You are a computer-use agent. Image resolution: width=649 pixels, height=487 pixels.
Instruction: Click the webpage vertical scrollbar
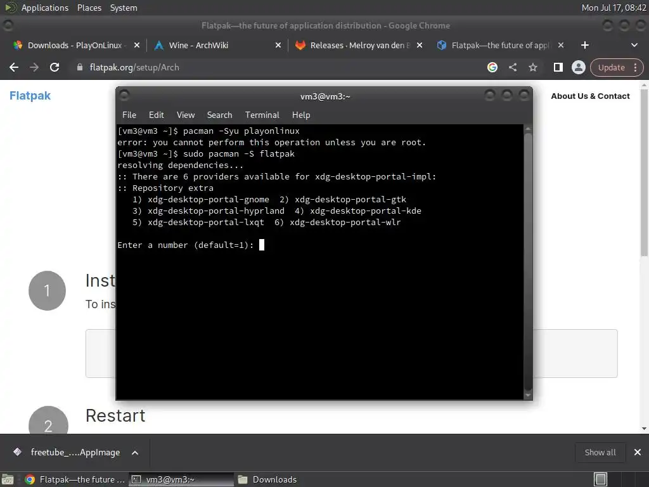pos(644,174)
